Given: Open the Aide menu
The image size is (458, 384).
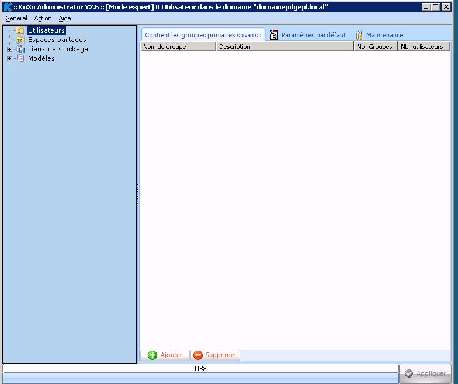Looking at the screenshot, I should (x=64, y=18).
